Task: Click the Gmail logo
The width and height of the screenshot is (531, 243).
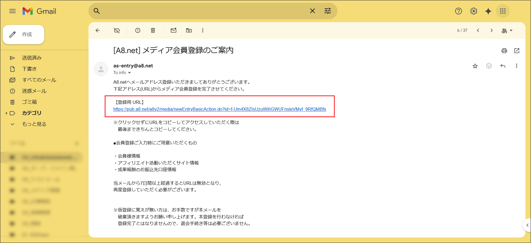Action: 39,11
